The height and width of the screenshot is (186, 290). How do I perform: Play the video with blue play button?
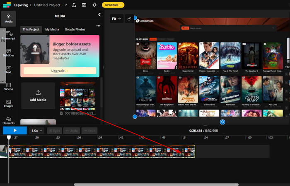click(15, 130)
